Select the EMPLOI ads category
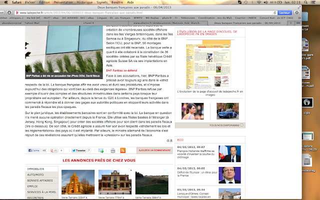320x200 pixels. [x=41, y=186]
